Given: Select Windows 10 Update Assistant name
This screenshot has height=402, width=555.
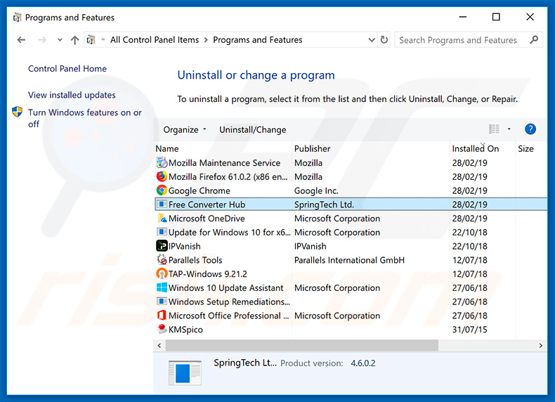Looking at the screenshot, I should pyautogui.click(x=226, y=287).
